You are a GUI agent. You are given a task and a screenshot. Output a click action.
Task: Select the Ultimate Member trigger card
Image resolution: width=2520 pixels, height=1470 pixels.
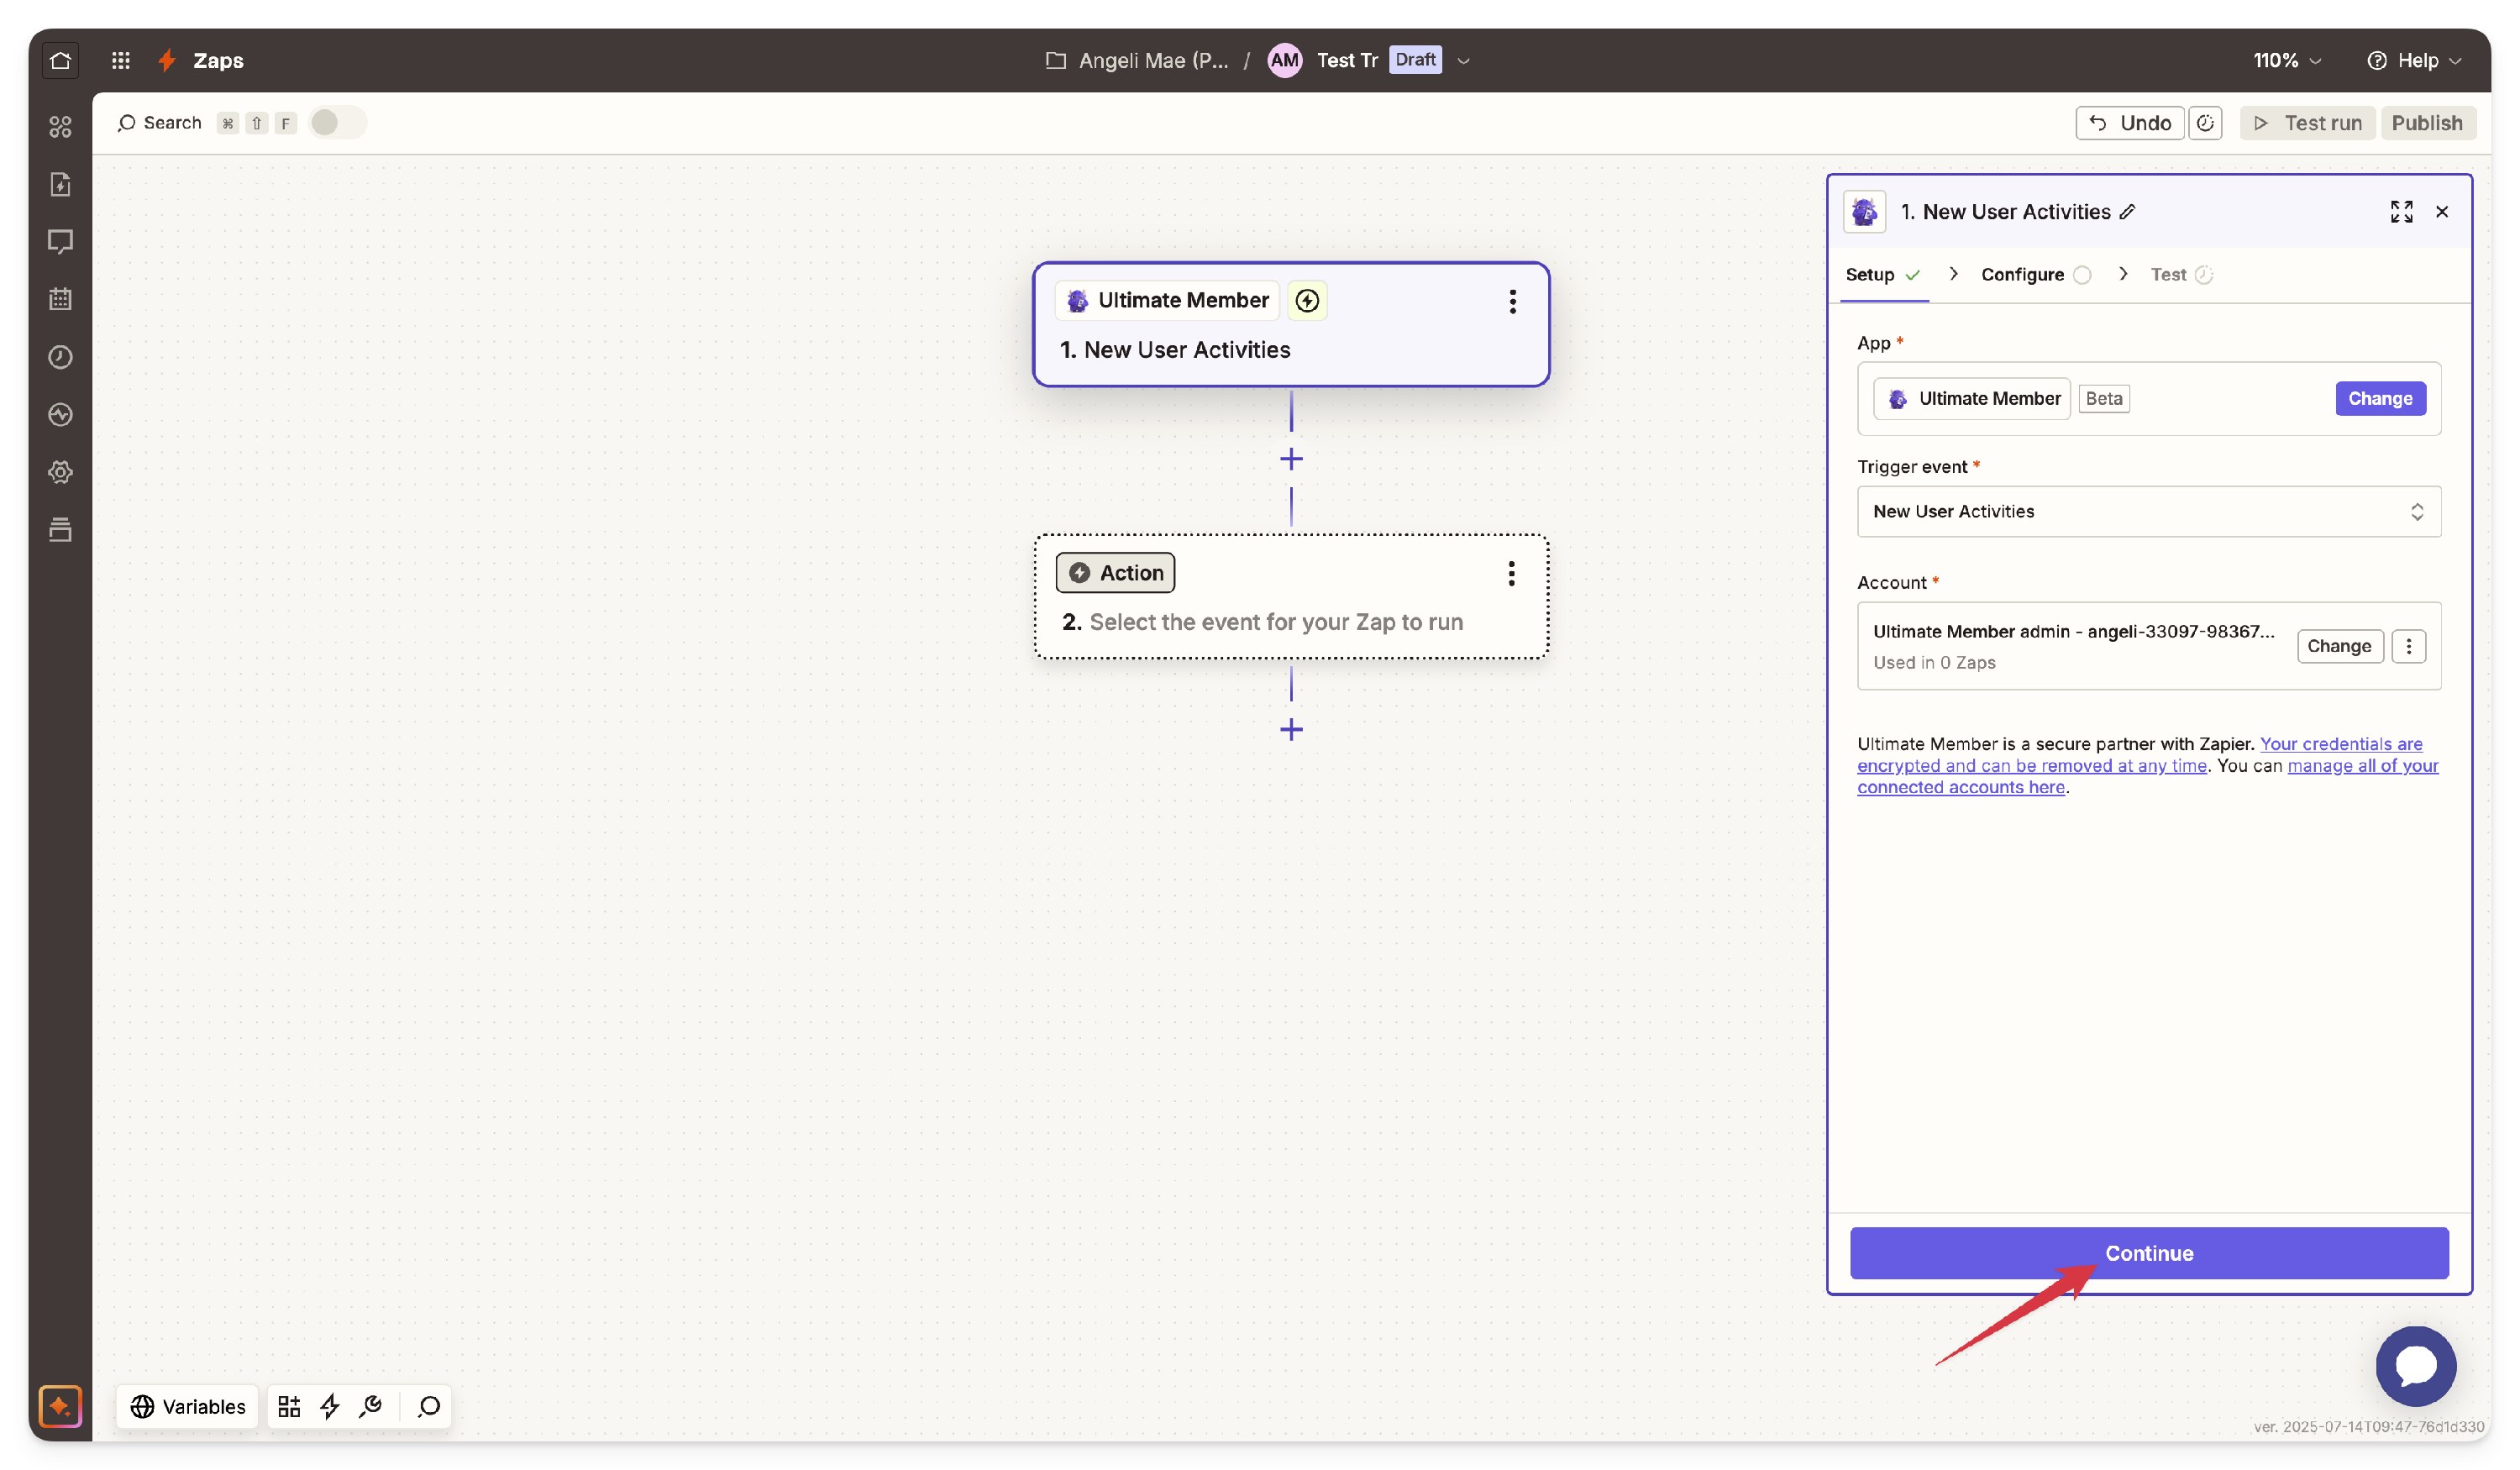pos(1290,324)
